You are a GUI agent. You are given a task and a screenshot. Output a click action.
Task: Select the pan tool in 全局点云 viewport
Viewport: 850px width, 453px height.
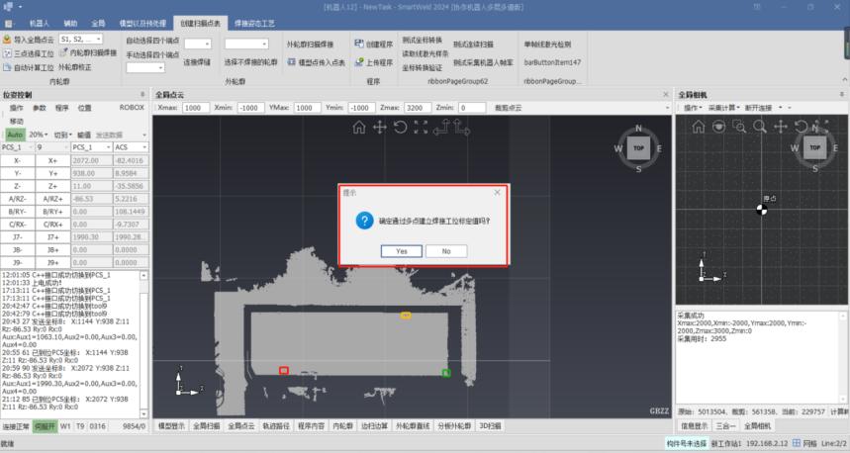click(x=380, y=128)
